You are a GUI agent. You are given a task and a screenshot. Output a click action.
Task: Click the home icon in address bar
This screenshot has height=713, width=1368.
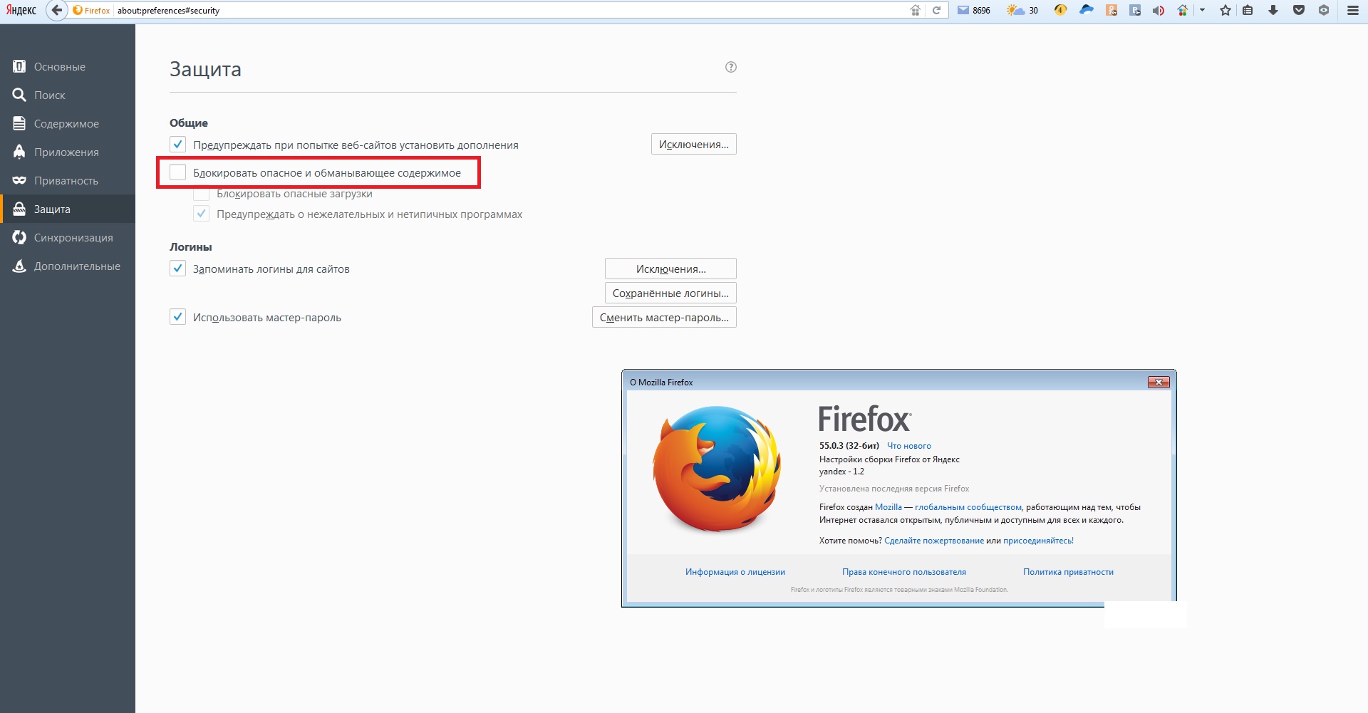tap(916, 10)
